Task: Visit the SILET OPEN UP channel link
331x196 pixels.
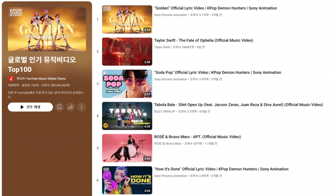Action: click(x=165, y=111)
